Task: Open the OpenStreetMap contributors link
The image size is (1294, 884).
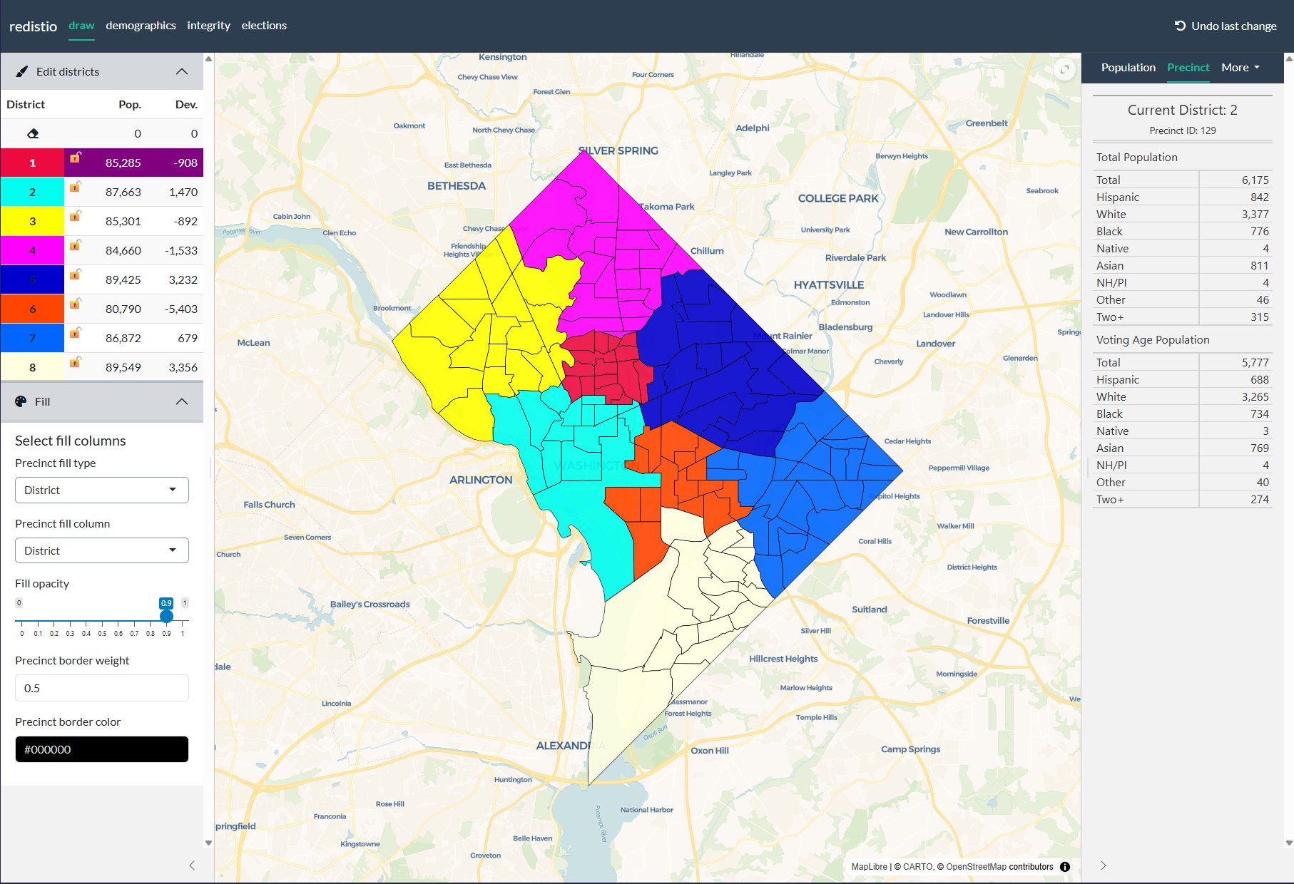Action: pyautogui.click(x=999, y=867)
